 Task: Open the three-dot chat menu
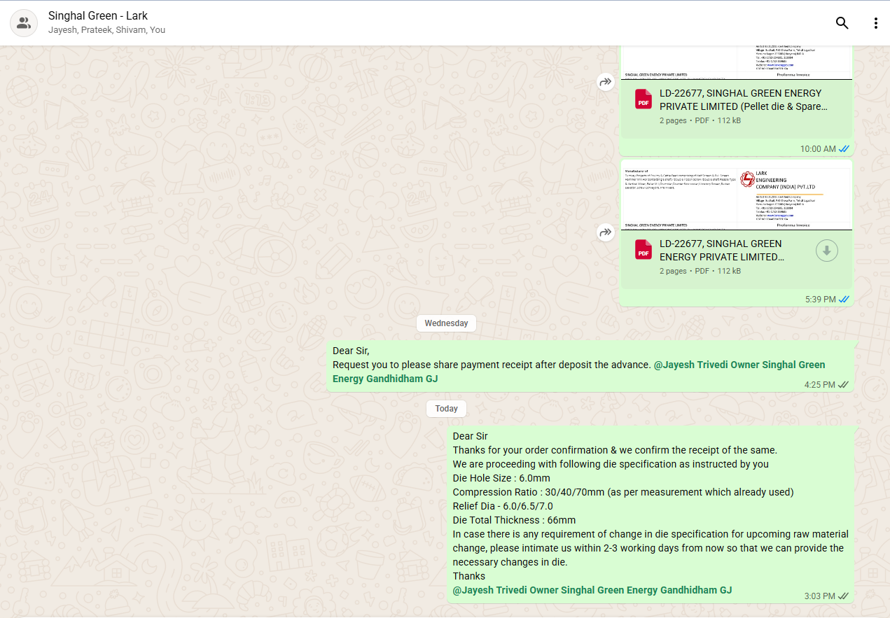point(875,23)
